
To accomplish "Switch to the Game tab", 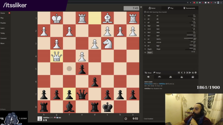I will pos(152,8).
